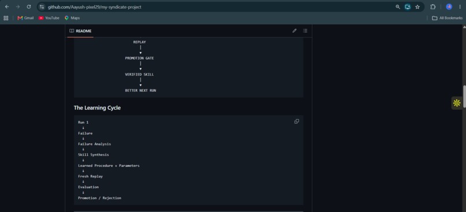Open the Gmail bookmark
Image resolution: width=466 pixels, height=212 pixels.
(x=25, y=18)
